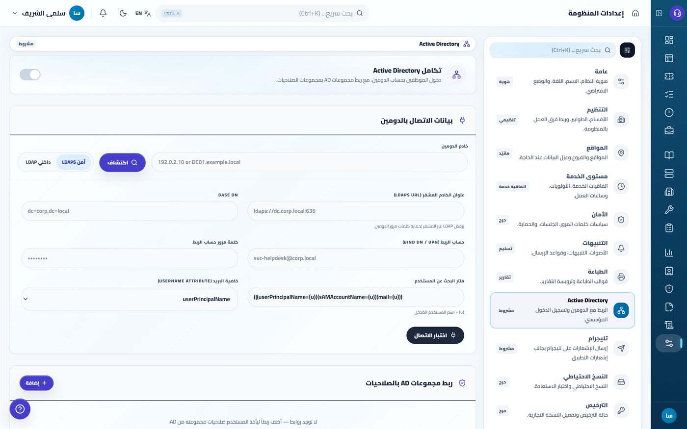
Task: Focus the settings panel quick search field
Action: (553, 50)
